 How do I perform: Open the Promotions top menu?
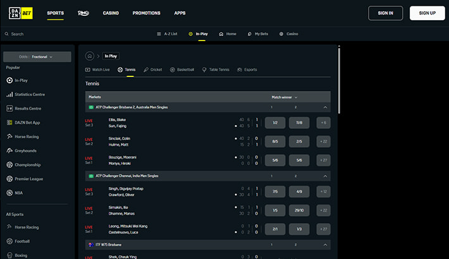click(146, 13)
